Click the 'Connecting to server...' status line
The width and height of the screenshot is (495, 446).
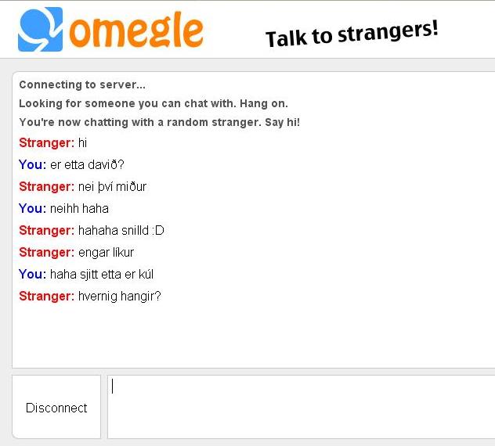click(82, 85)
